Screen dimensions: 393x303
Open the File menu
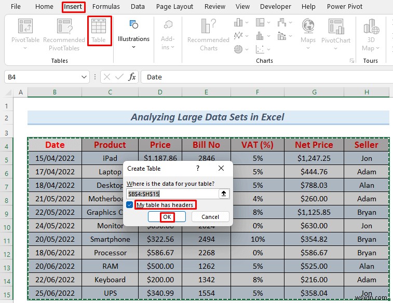(x=16, y=7)
